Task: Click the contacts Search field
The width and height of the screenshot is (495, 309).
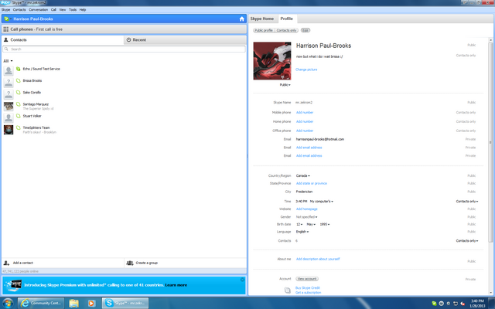Action: [x=124, y=49]
